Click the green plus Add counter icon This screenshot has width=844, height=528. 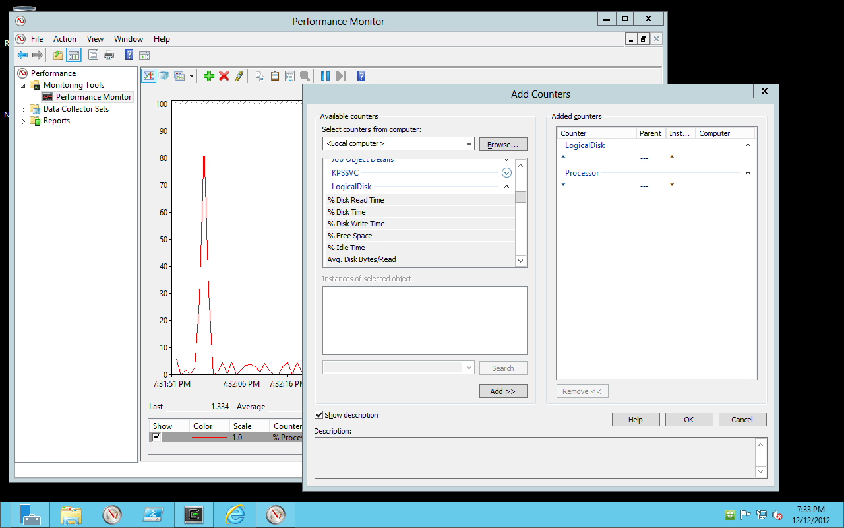[x=209, y=76]
